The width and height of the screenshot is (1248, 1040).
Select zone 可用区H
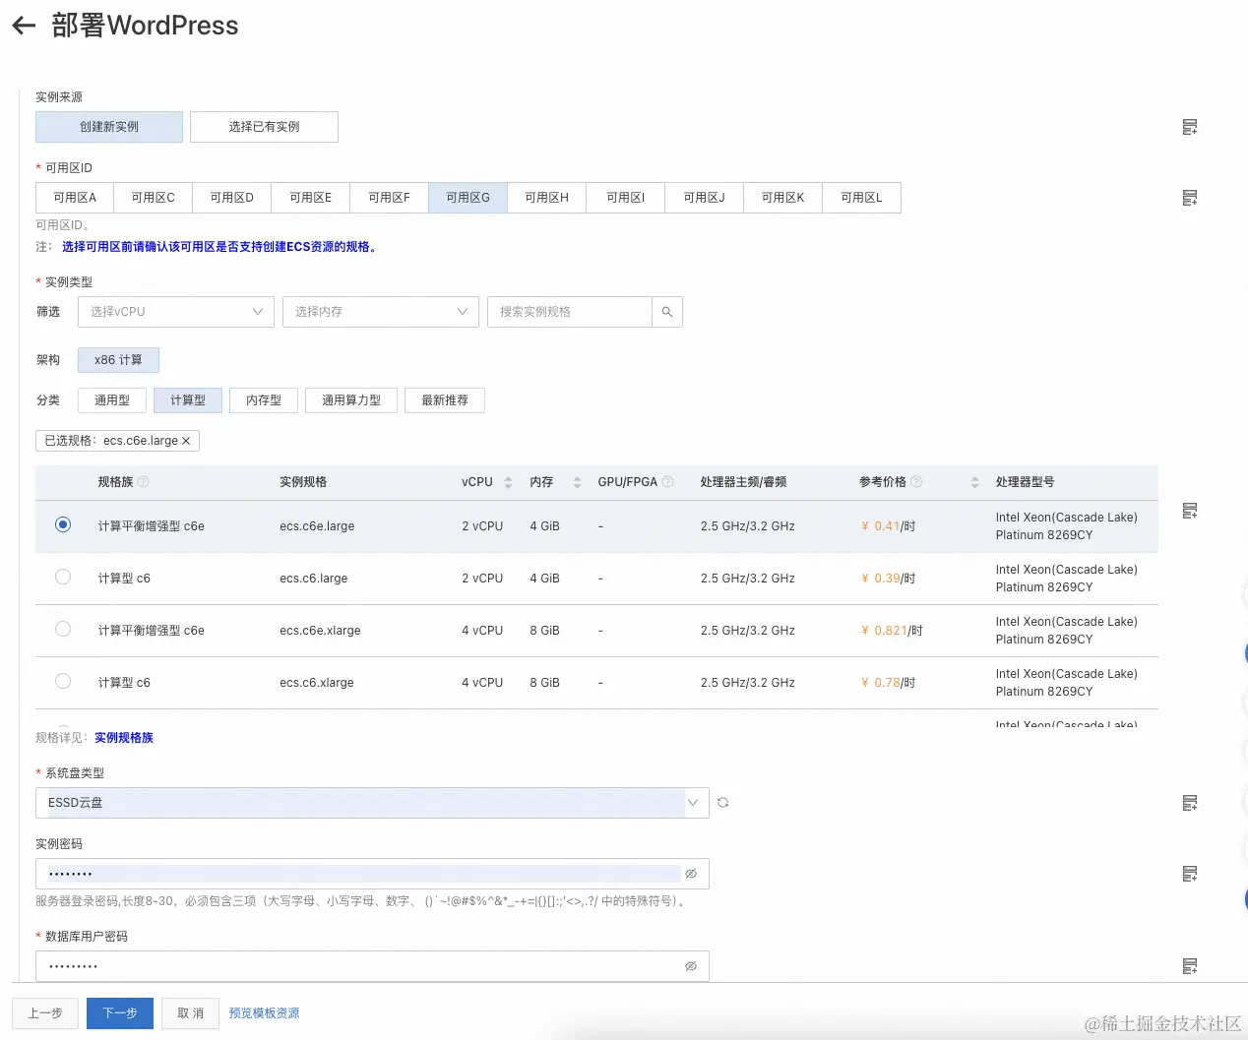(x=547, y=198)
